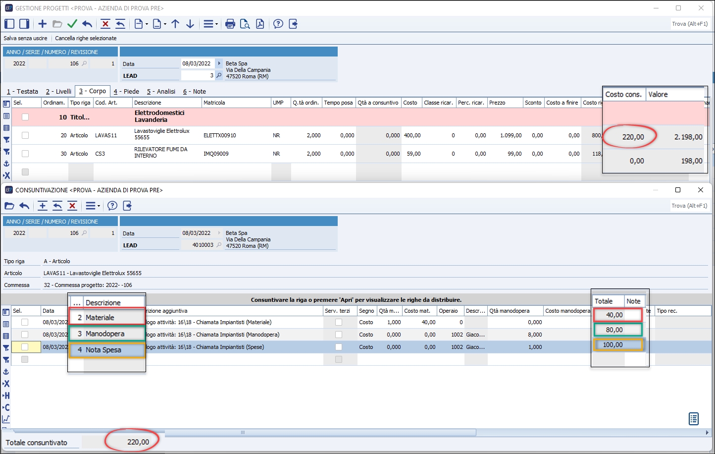Click the green checkmark confirm icon
Screen dimensions: 715x454
pyautogui.click(x=72, y=24)
